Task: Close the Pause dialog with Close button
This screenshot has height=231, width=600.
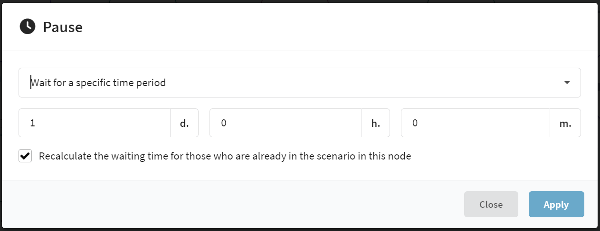Action: click(491, 204)
